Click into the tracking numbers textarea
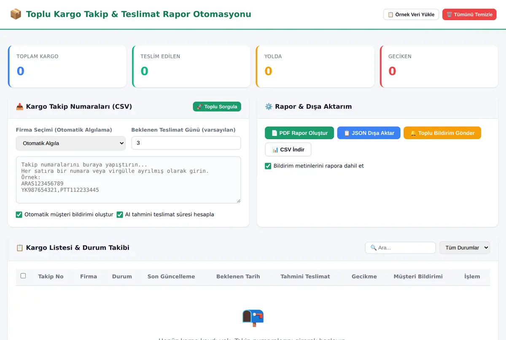The width and height of the screenshot is (506, 340). tap(129, 180)
